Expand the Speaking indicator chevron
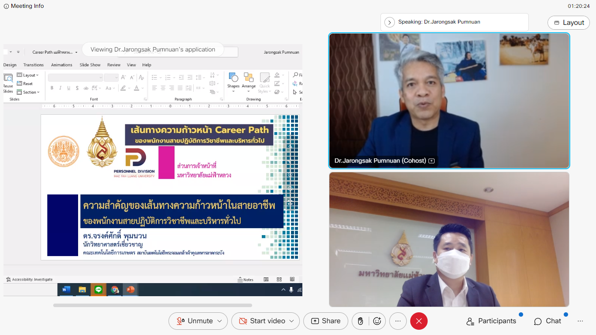Image resolution: width=596 pixels, height=335 pixels. tap(390, 22)
